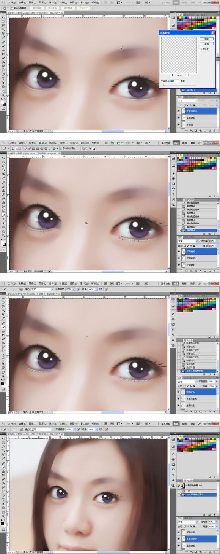
Task: Click the 半径 radius input field
Action: (x=174, y=81)
